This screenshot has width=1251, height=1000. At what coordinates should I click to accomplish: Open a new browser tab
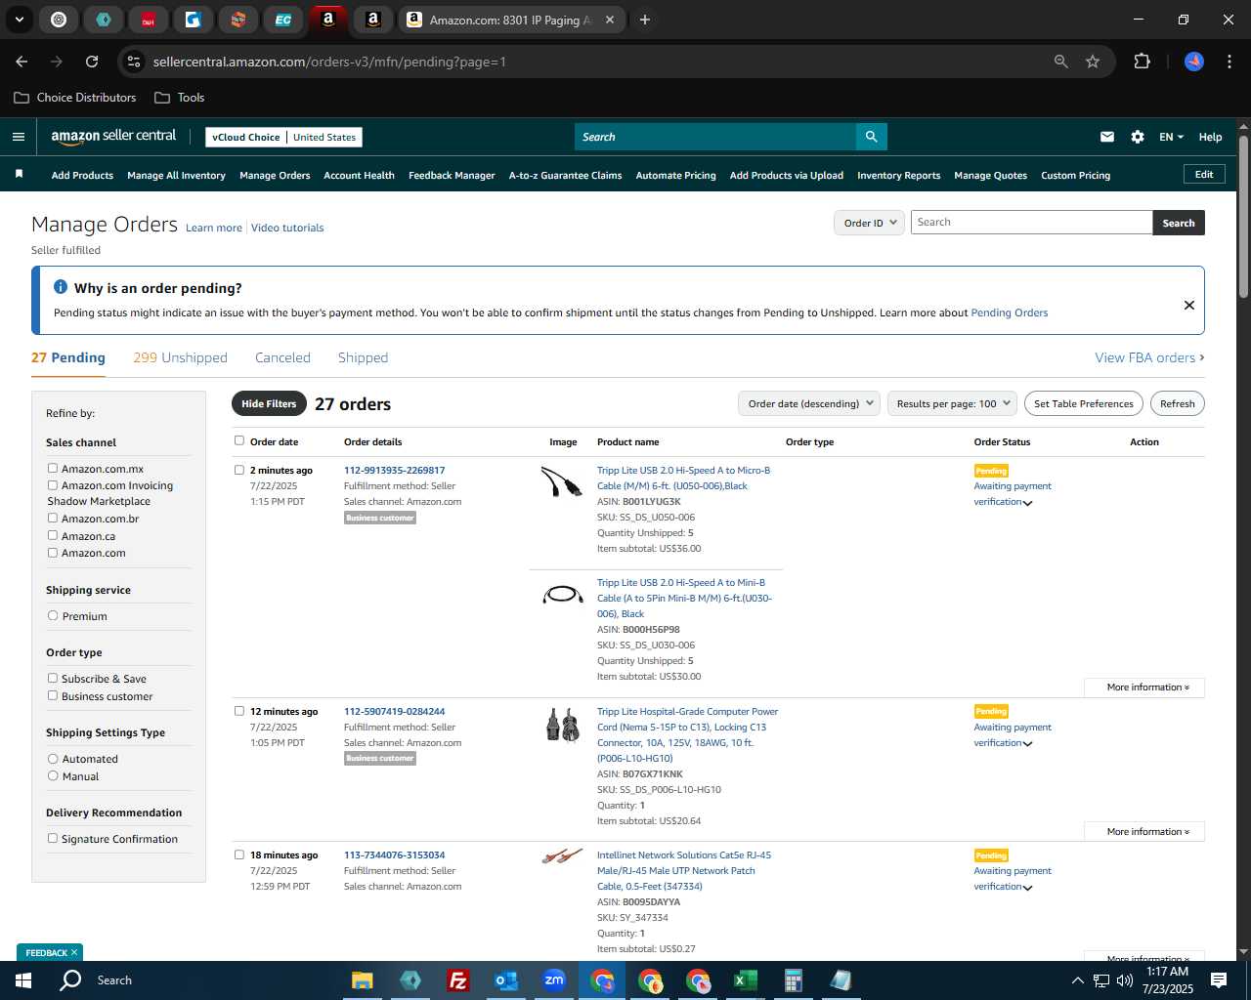pyautogui.click(x=645, y=20)
